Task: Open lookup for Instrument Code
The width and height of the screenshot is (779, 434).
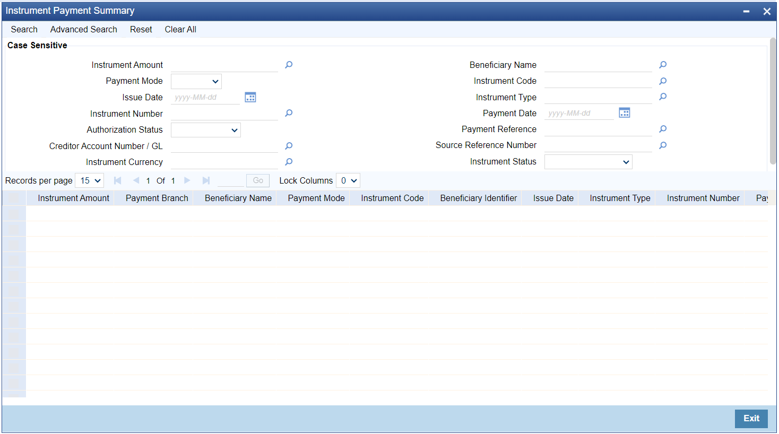Action: point(663,81)
